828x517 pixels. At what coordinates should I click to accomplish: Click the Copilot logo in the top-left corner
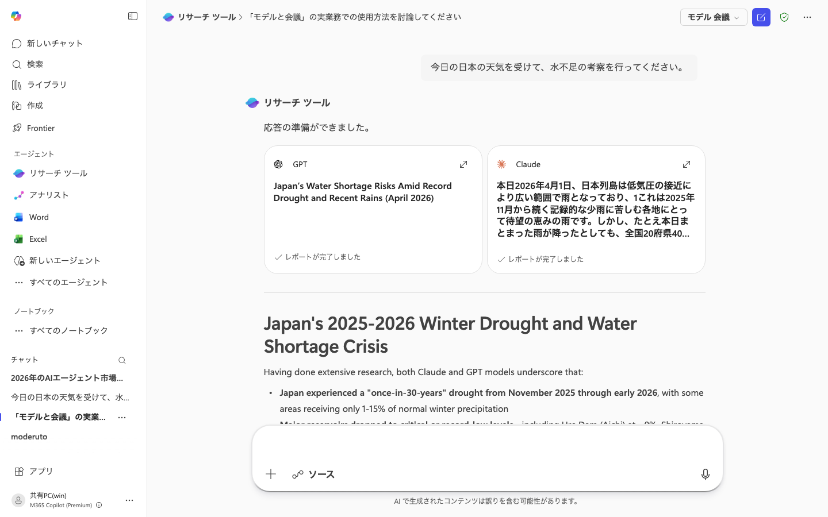click(x=16, y=17)
